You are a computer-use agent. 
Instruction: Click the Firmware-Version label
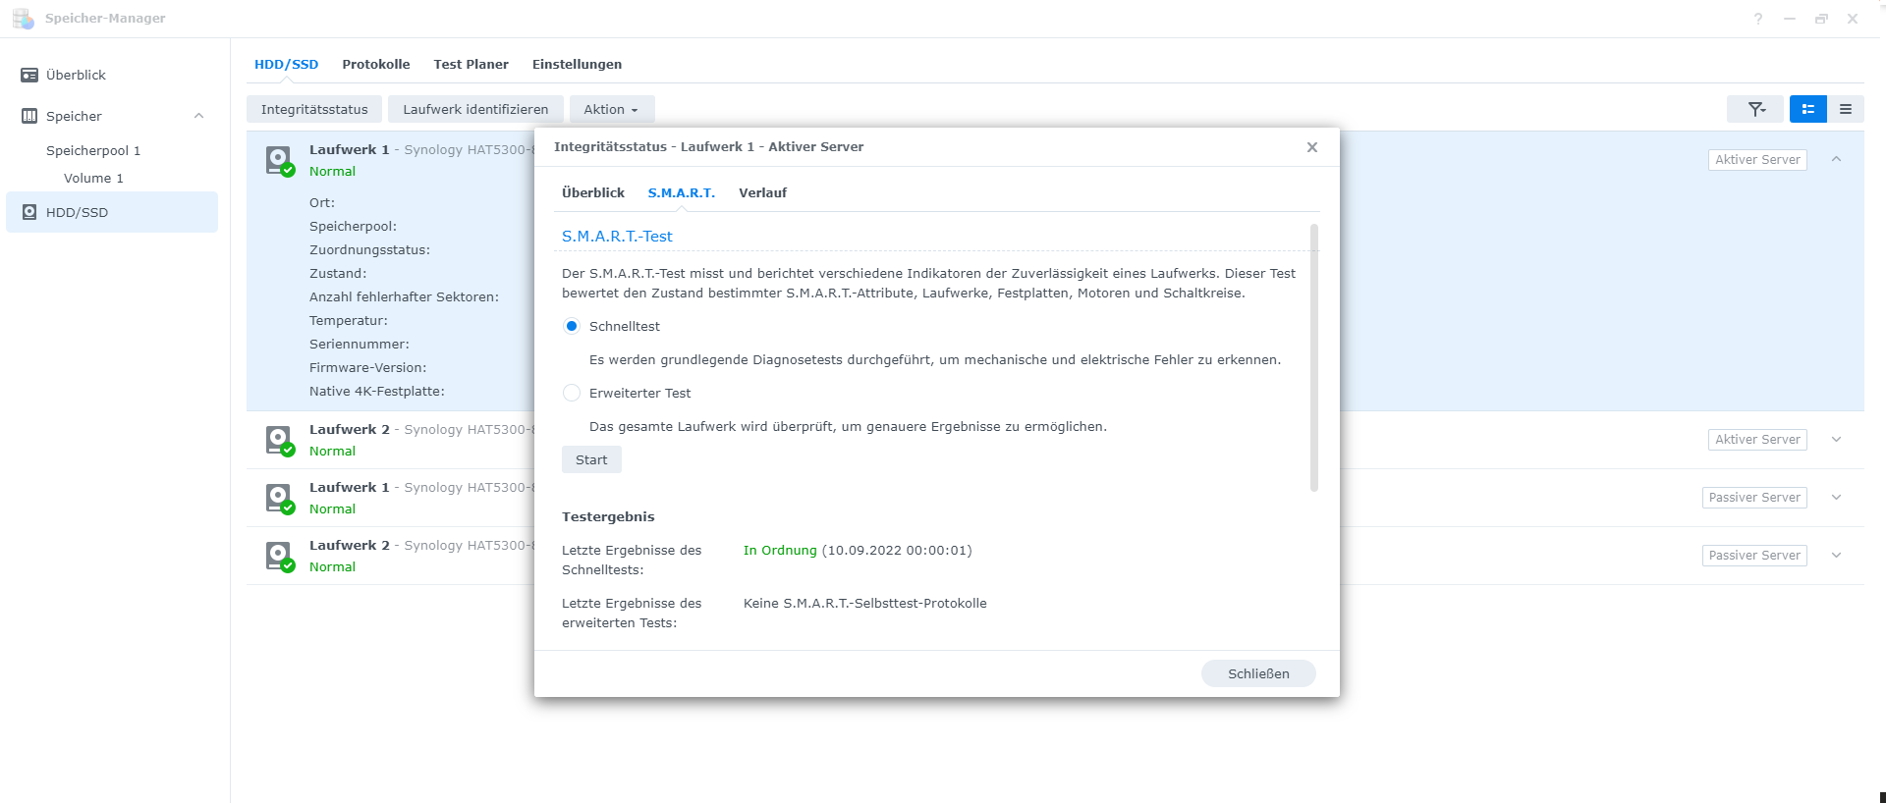368,367
